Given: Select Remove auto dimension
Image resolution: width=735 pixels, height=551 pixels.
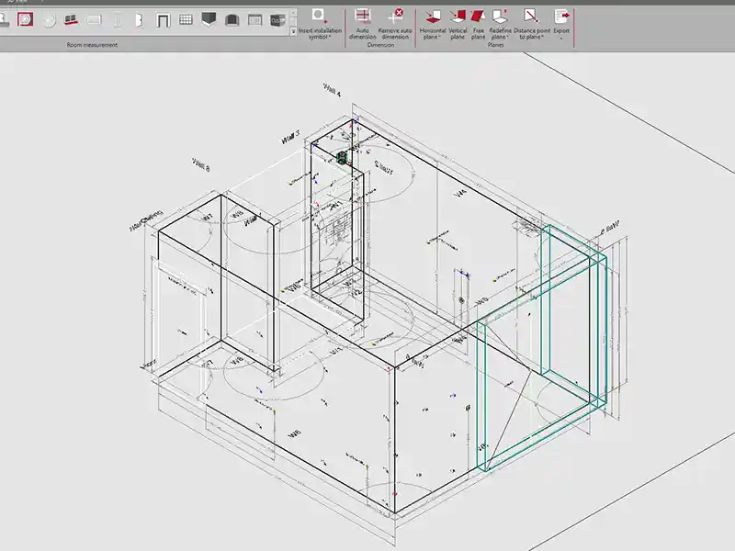Looking at the screenshot, I should 394,22.
